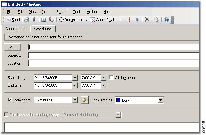
Task: Expand the toolbar options arrow
Action: 172,20
